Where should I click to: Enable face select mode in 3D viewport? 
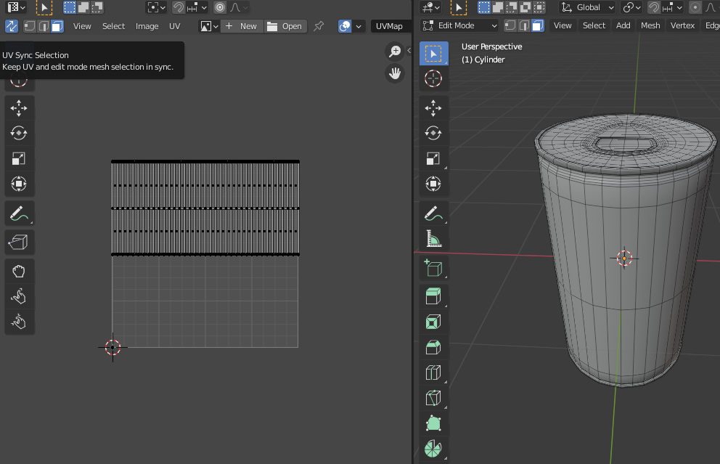(x=537, y=25)
